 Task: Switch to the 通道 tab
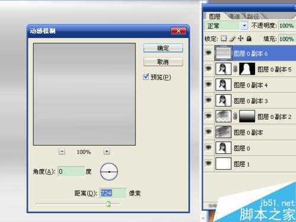click(x=234, y=16)
